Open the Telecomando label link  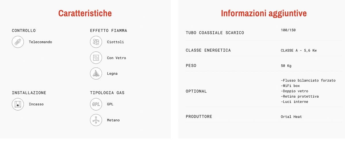pyautogui.click(x=41, y=42)
